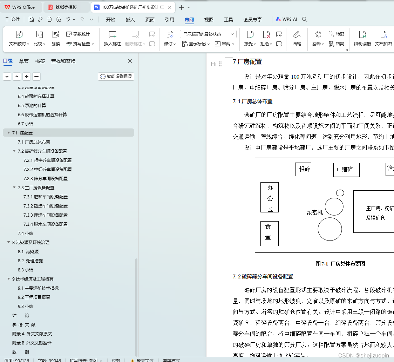
Task: Close the navigation pane
Action: point(130,61)
